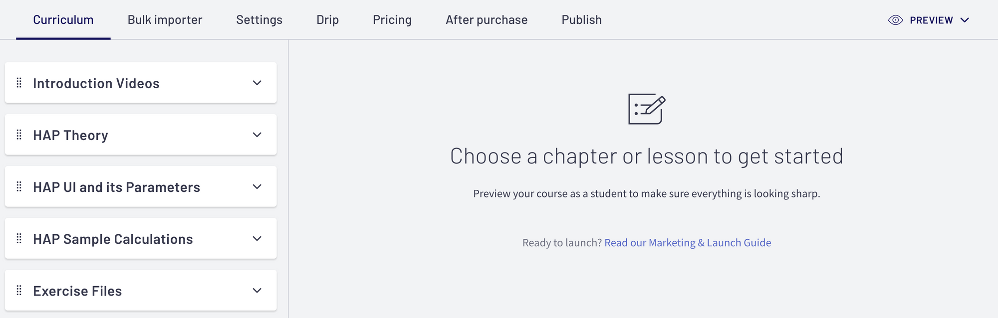Select the Pricing tab

[x=392, y=20]
